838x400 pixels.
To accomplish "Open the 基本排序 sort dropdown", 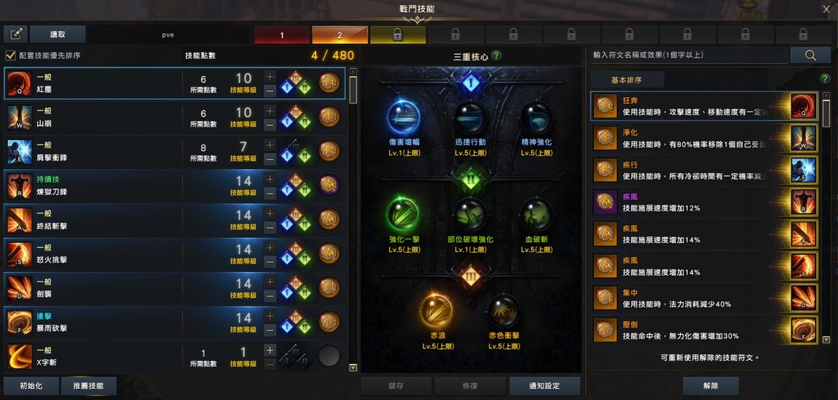I will [x=627, y=80].
